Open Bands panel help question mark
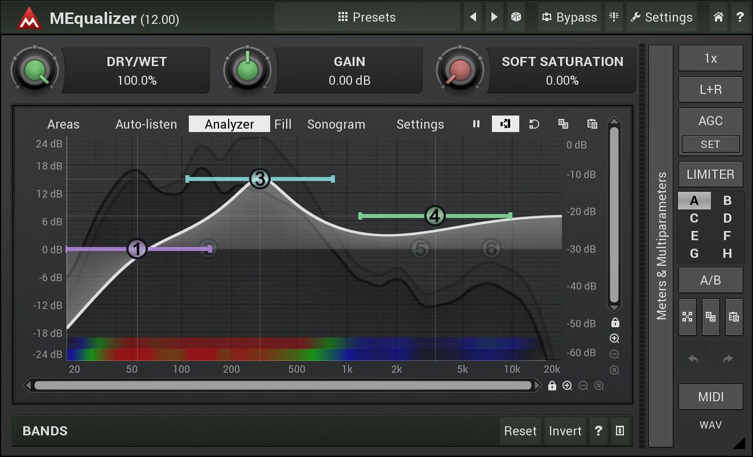The width and height of the screenshot is (753, 457). coord(598,431)
